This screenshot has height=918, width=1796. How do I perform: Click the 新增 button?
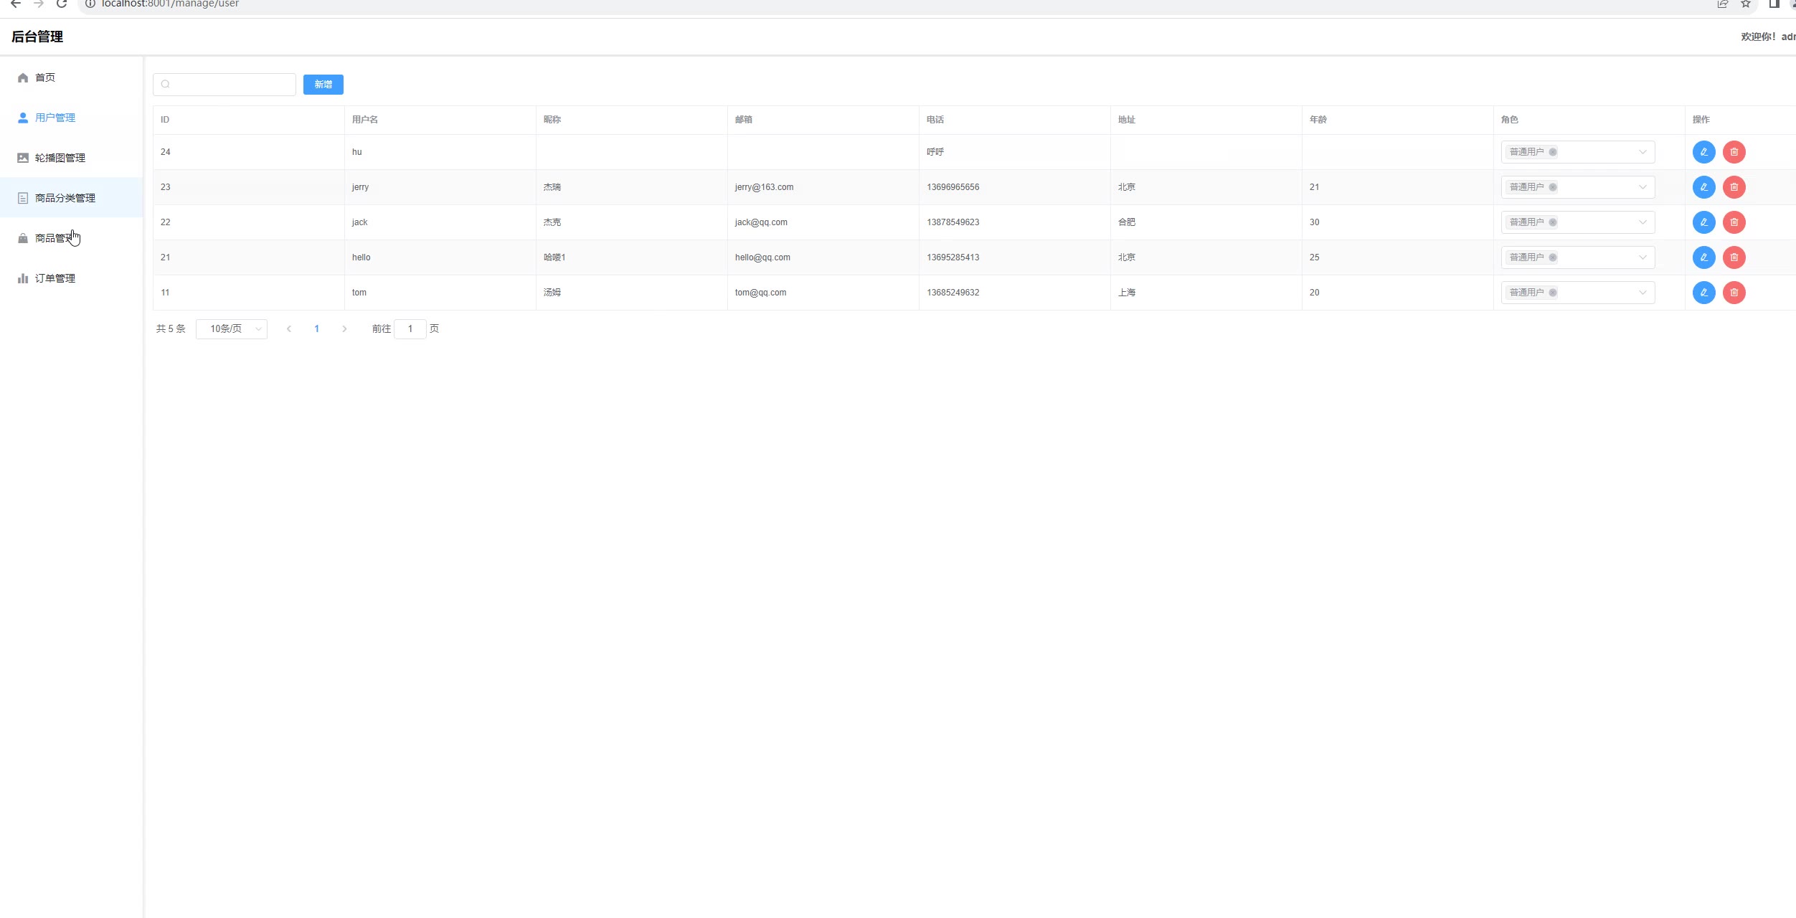(x=323, y=85)
